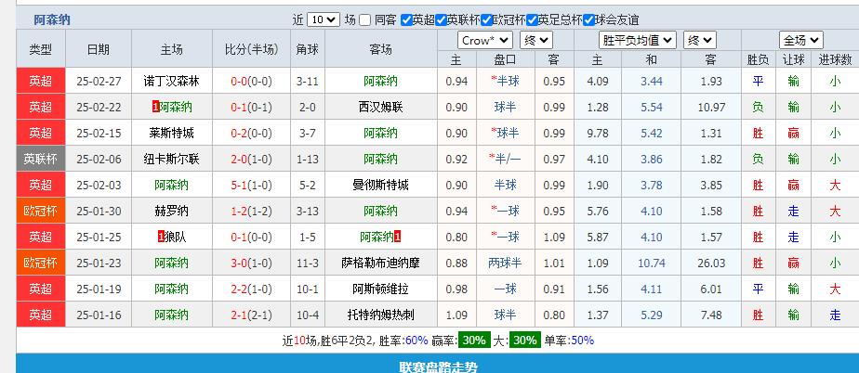
Task: Click the 9.78 home odds value
Action: (597, 133)
